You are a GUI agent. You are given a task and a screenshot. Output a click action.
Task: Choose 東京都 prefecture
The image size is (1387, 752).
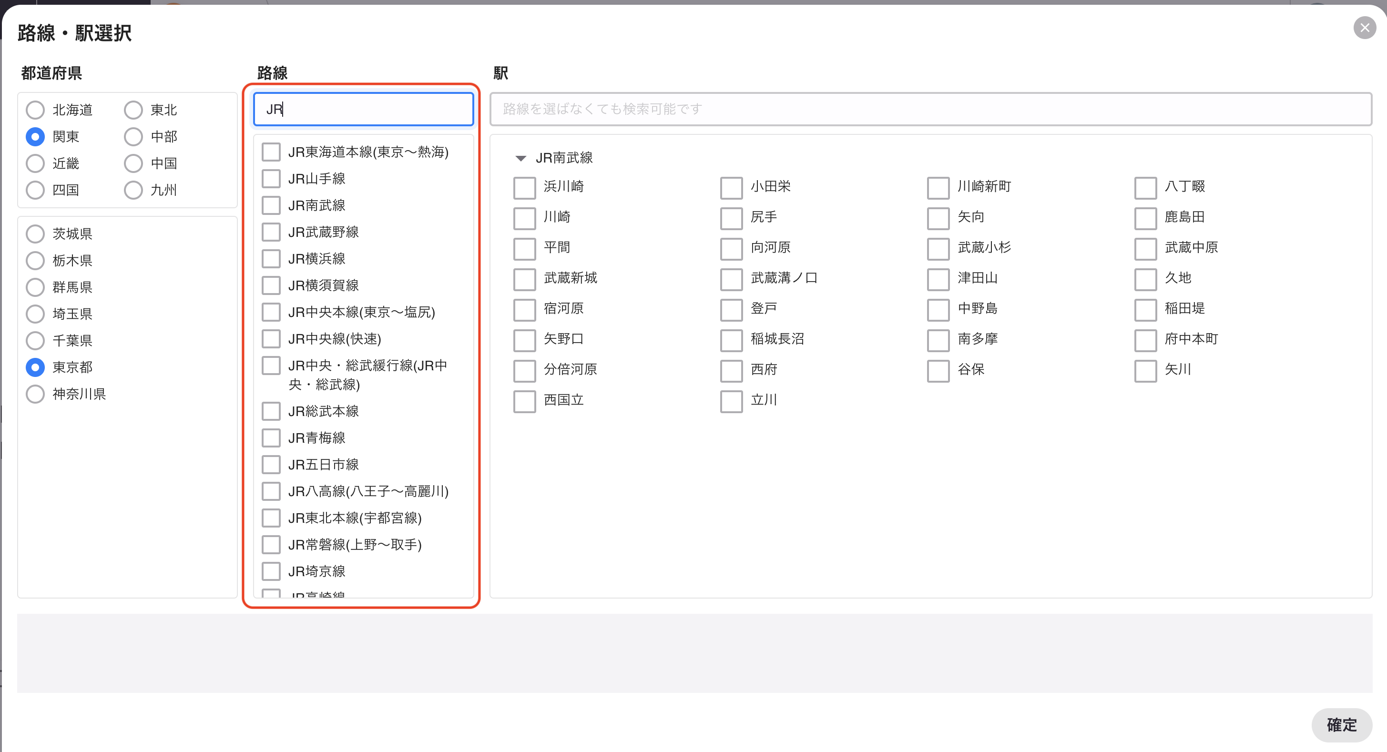tap(35, 367)
